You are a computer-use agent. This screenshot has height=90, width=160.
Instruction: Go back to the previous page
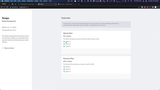(x=2, y=7)
